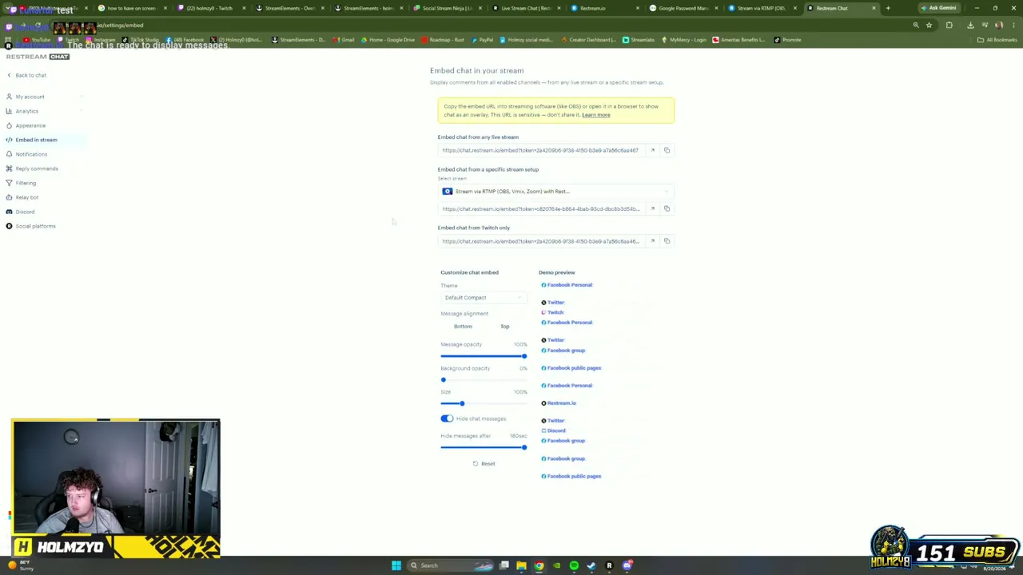Image resolution: width=1023 pixels, height=575 pixels.
Task: Adjust the Hide messages after slider handle
Action: (x=524, y=447)
